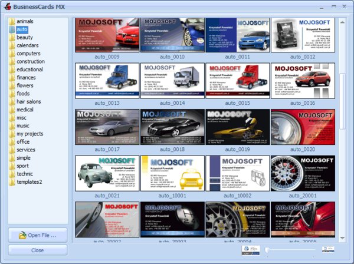The height and width of the screenshot is (264, 354).
Task: Select the auto_0019 motorcycle card template
Action: click(237, 127)
